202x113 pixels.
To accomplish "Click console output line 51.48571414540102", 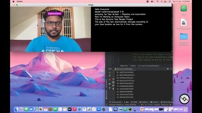I will [x=125, y=73].
